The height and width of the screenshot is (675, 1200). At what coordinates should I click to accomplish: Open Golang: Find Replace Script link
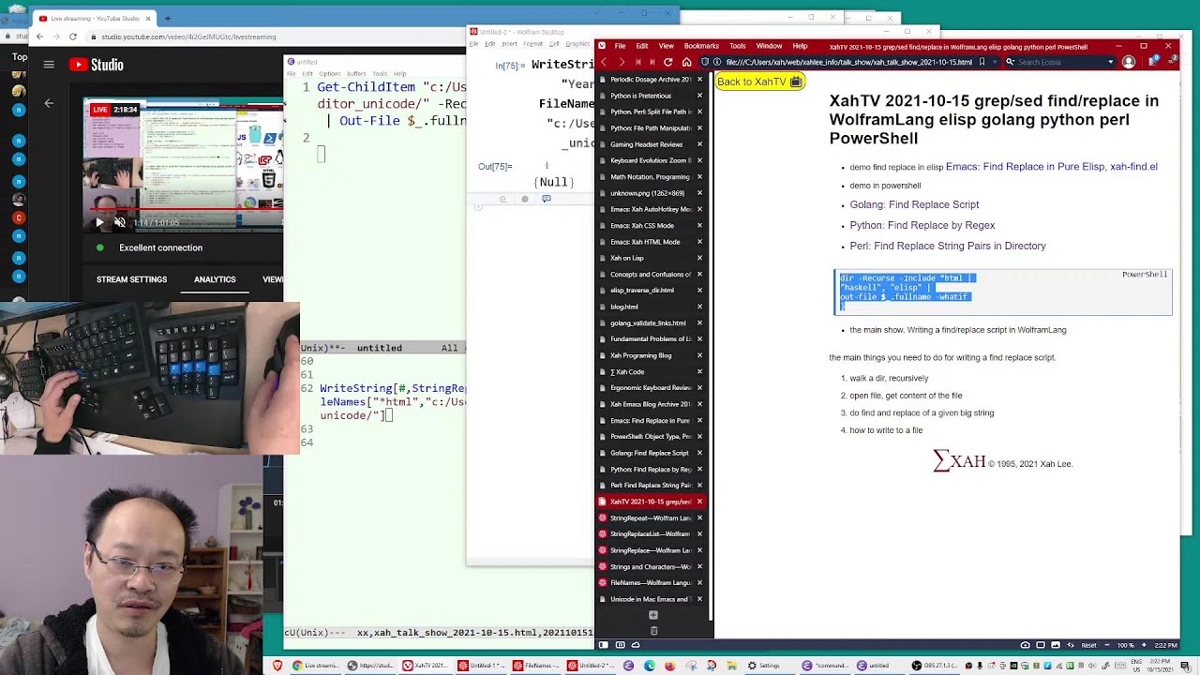tap(914, 204)
